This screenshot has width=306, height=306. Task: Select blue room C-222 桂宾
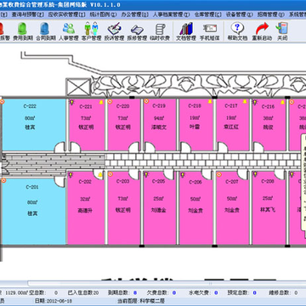pos(33,125)
